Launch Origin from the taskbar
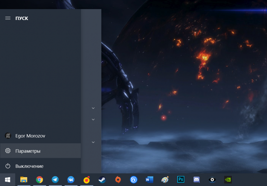The height and width of the screenshot is (186, 267). [x=118, y=179]
